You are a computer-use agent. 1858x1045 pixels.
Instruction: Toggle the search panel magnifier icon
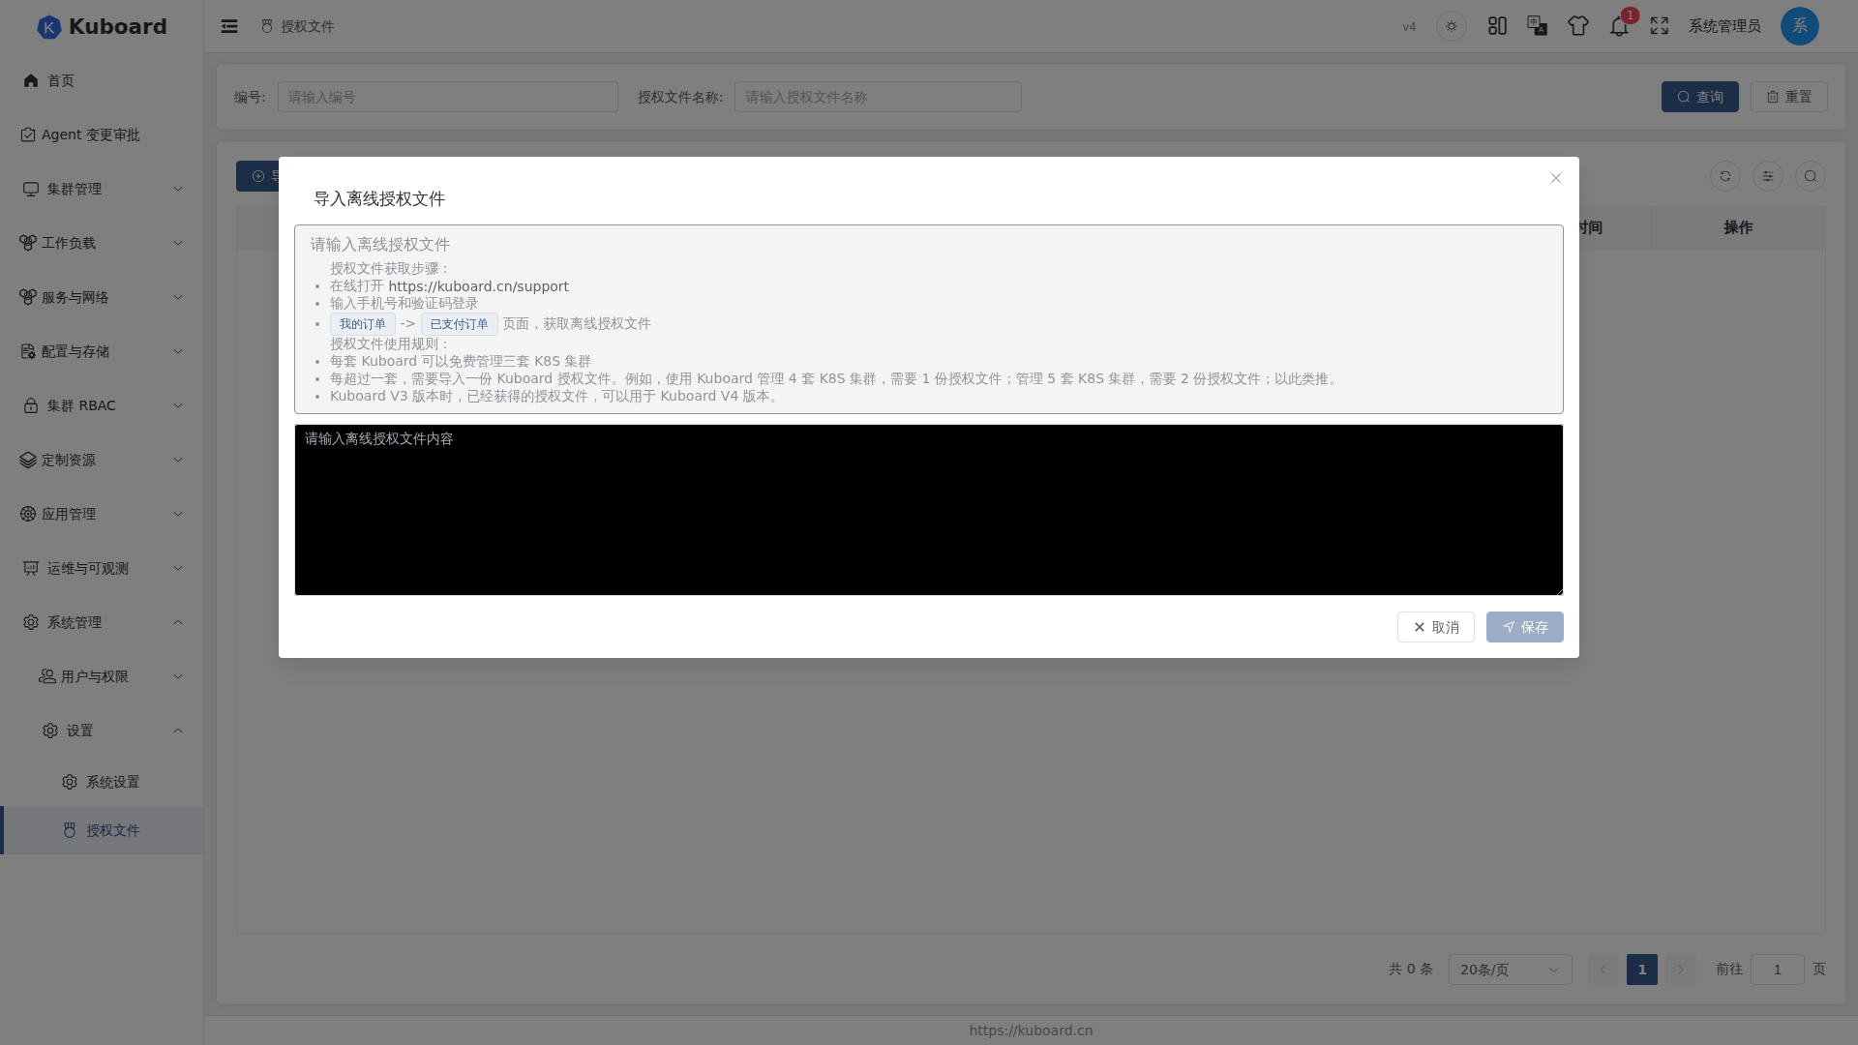point(1811,176)
